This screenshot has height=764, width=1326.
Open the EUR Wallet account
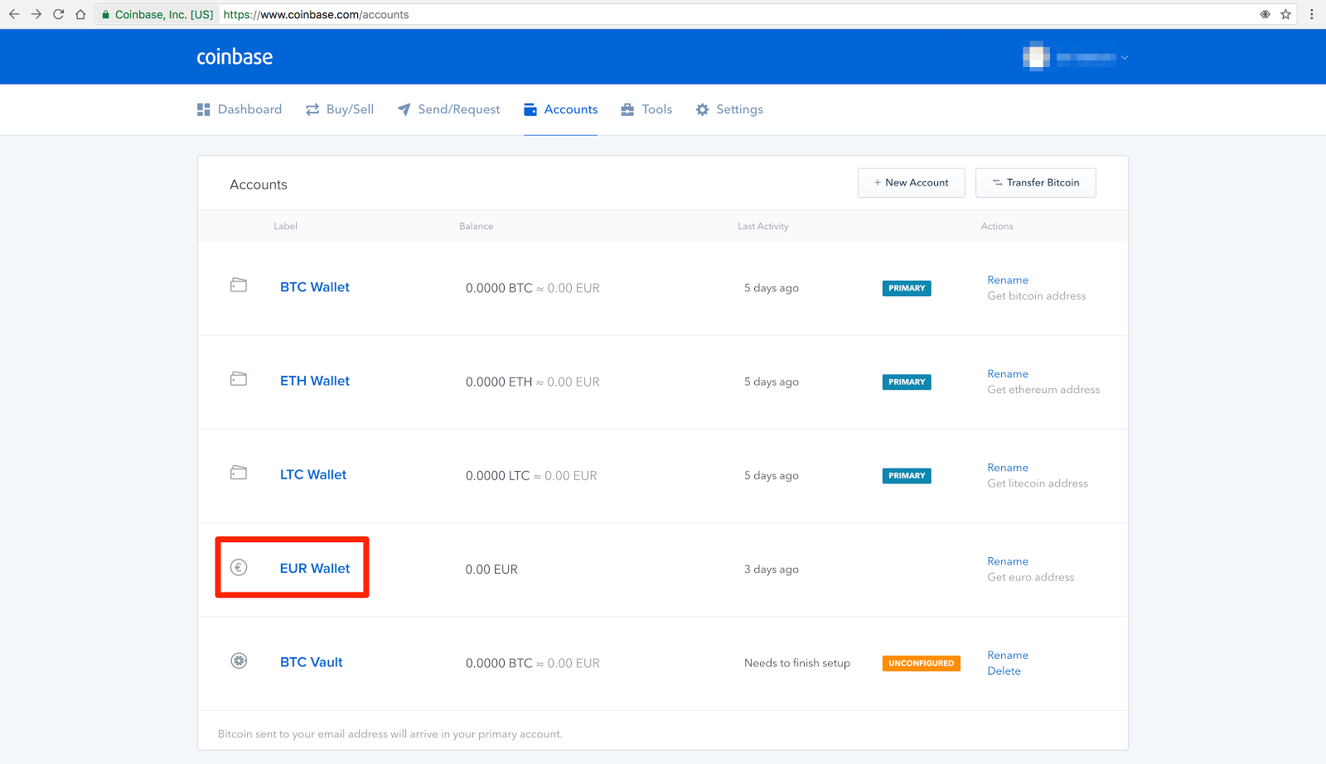point(315,569)
